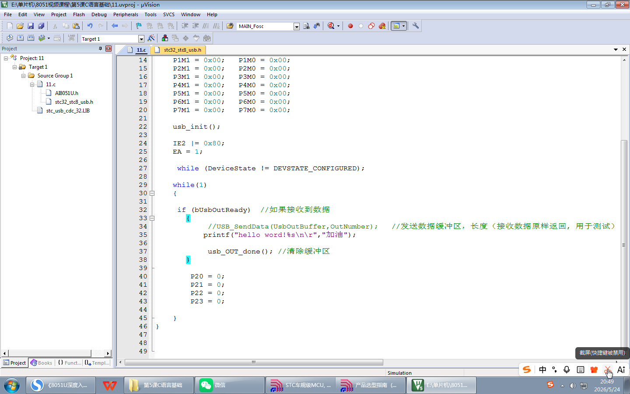Click the Kill all breakpoints icon
This screenshot has width=630, height=394.
pos(382,26)
